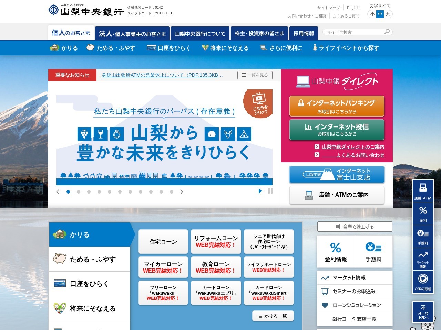Open the セミナーのお申込み list row

pyautogui.click(x=355, y=291)
